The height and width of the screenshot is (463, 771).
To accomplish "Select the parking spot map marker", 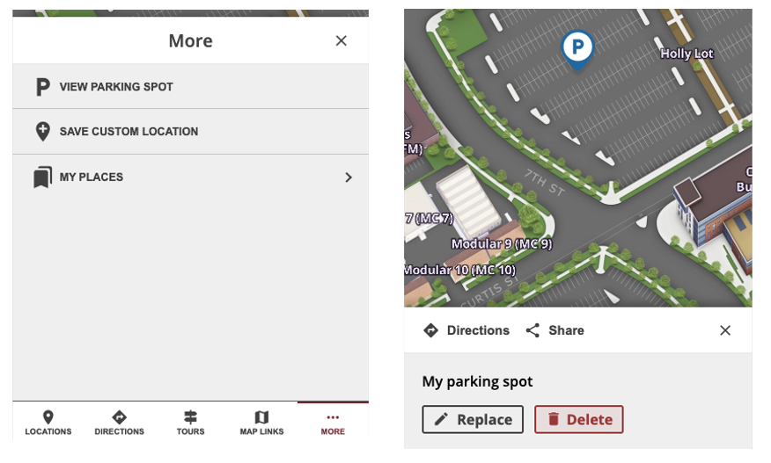I will [577, 47].
